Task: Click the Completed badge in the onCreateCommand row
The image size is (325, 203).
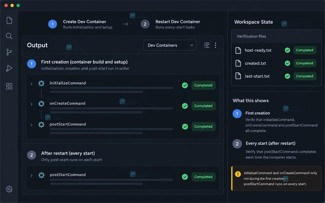Action: coord(203,106)
